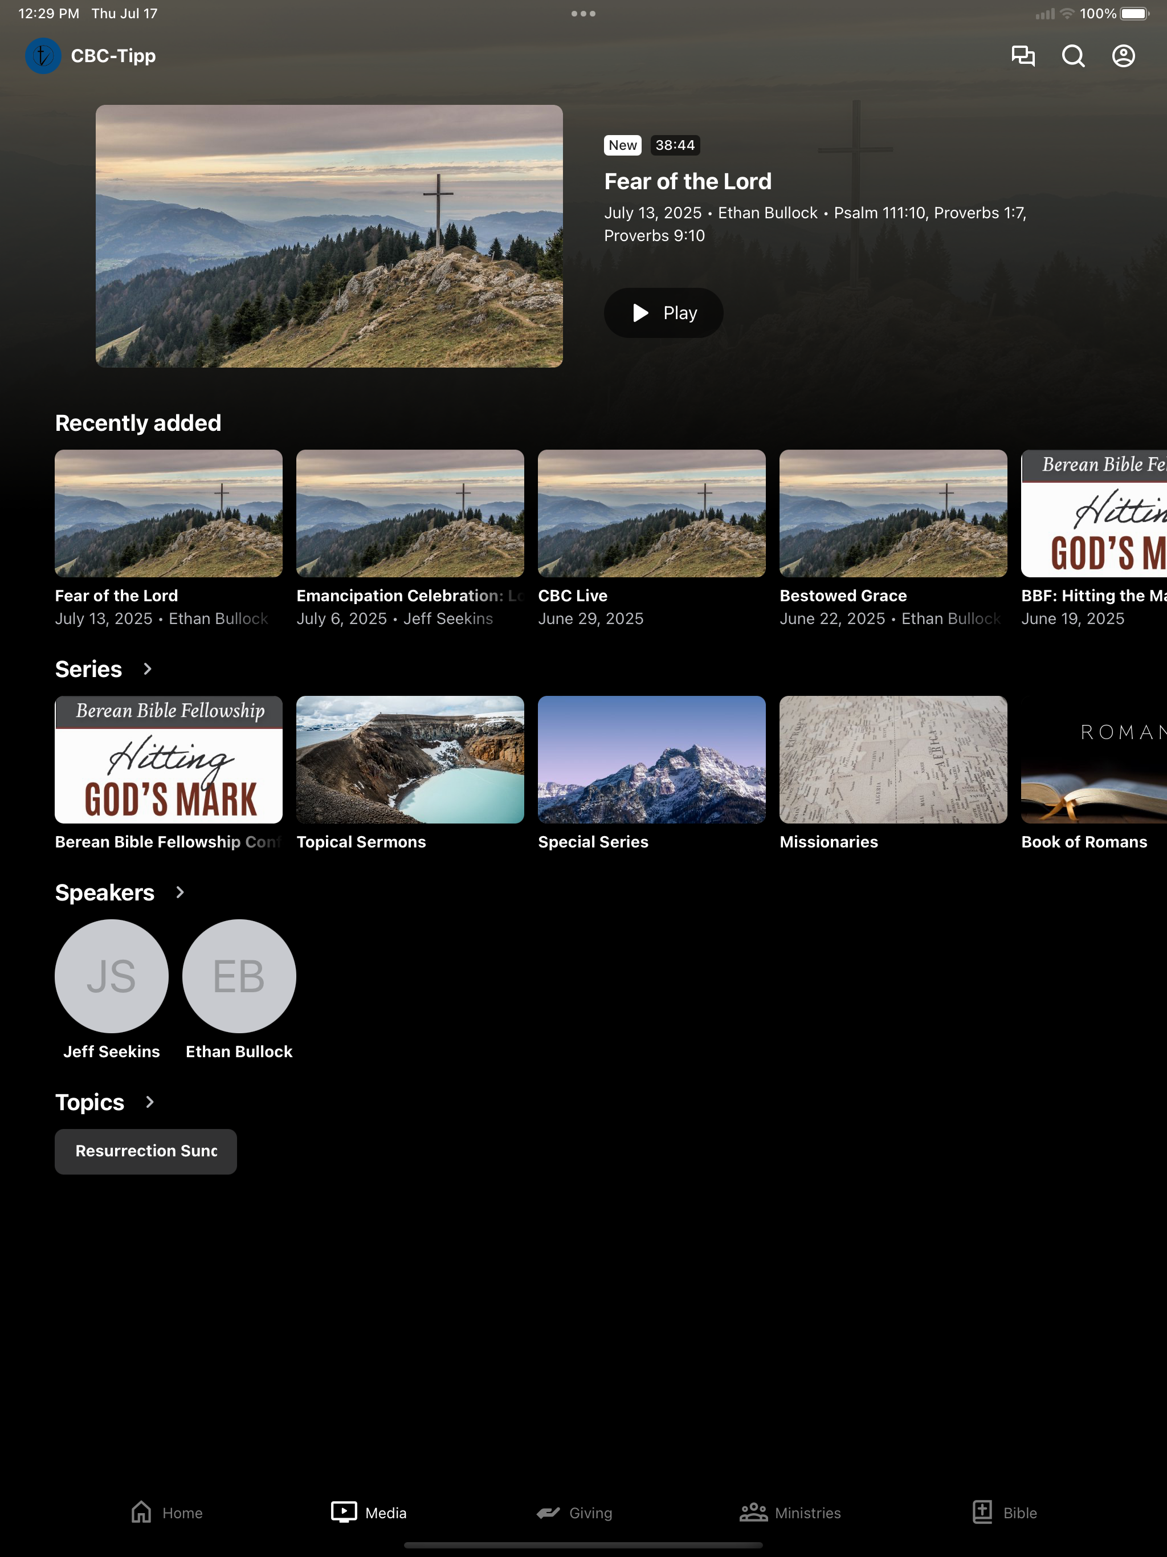This screenshot has height=1557, width=1167.
Task: Tap the 'Special Series' label
Action: click(x=593, y=842)
